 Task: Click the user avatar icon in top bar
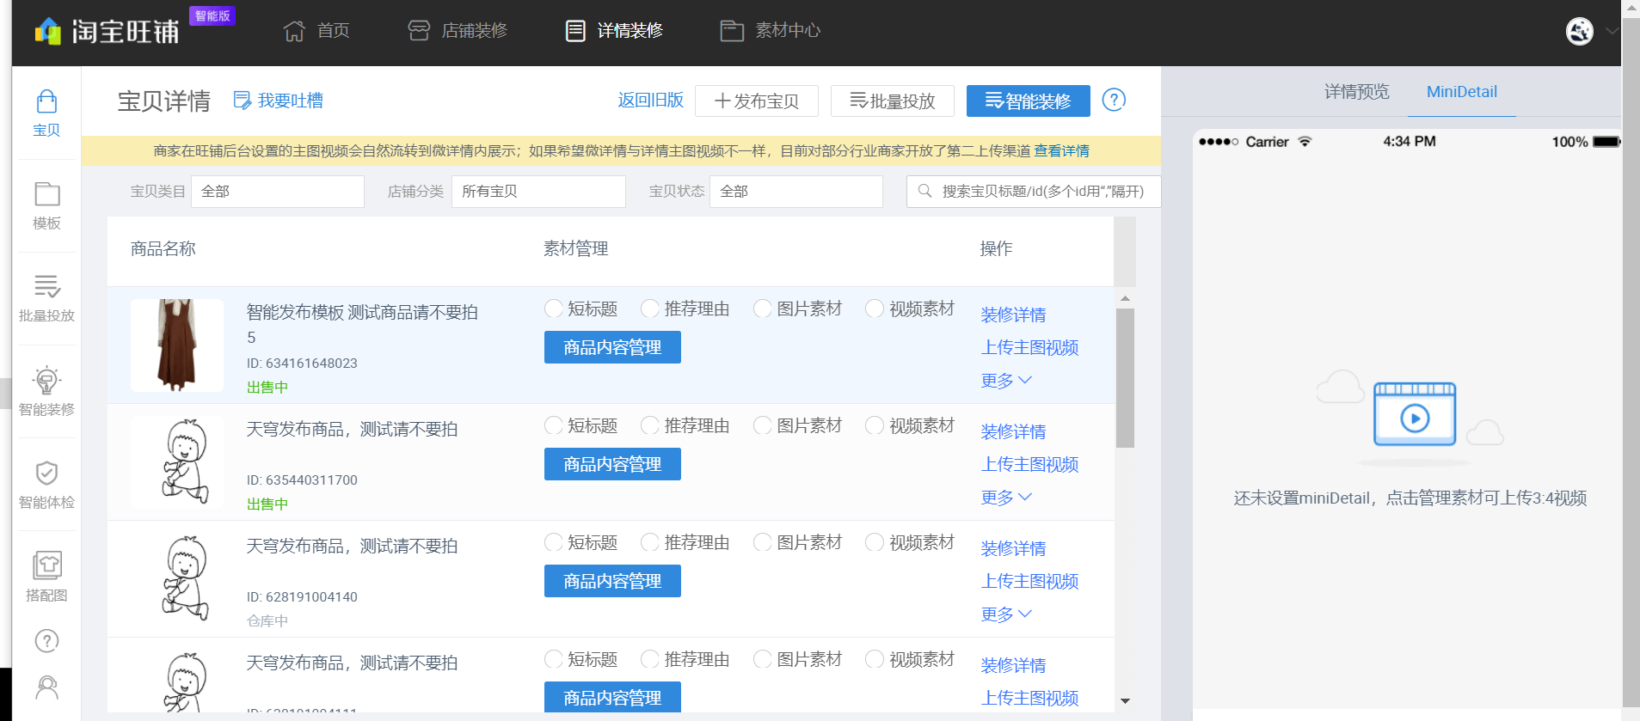click(x=1579, y=31)
